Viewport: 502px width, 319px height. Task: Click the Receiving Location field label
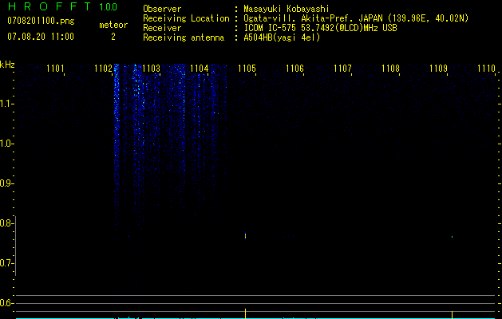coord(186,18)
